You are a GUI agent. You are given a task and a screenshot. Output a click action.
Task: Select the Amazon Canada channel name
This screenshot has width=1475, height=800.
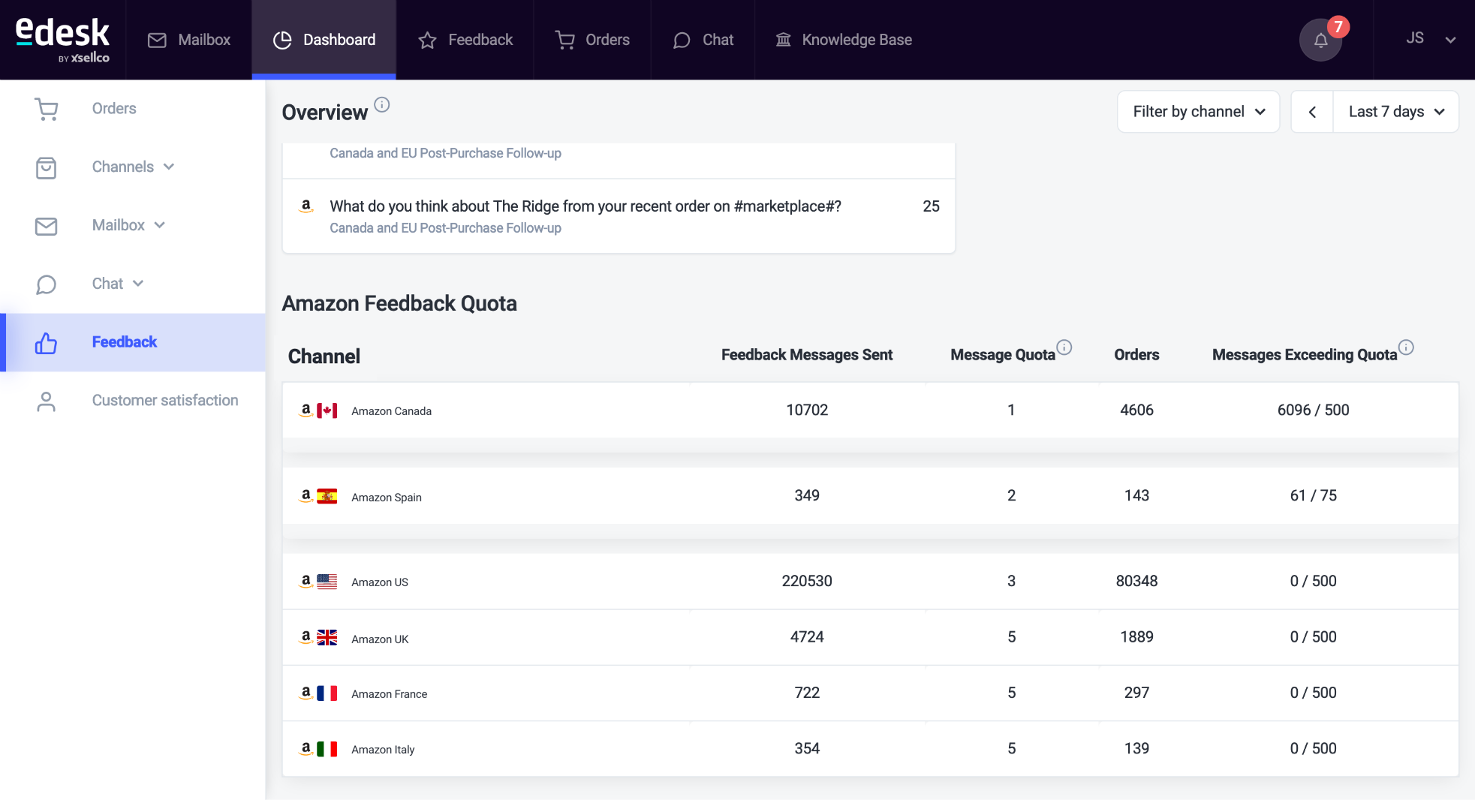click(x=391, y=411)
